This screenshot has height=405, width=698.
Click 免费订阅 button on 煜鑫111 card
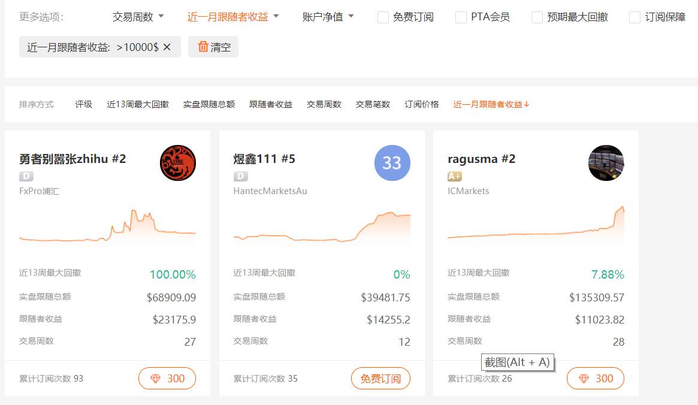click(x=380, y=378)
